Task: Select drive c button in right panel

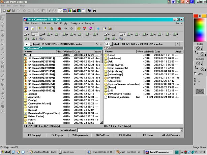Action: [x=115, y=34]
